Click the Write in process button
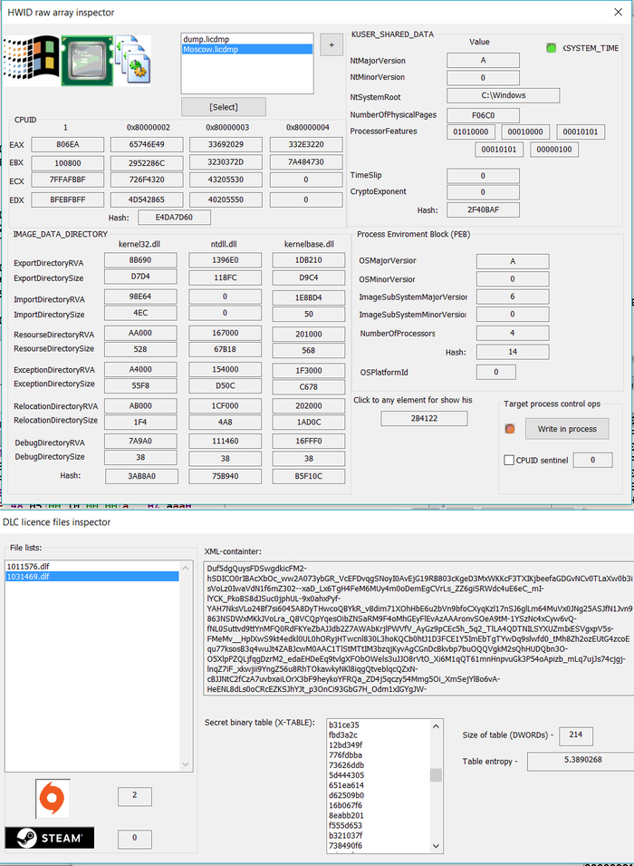 click(567, 429)
